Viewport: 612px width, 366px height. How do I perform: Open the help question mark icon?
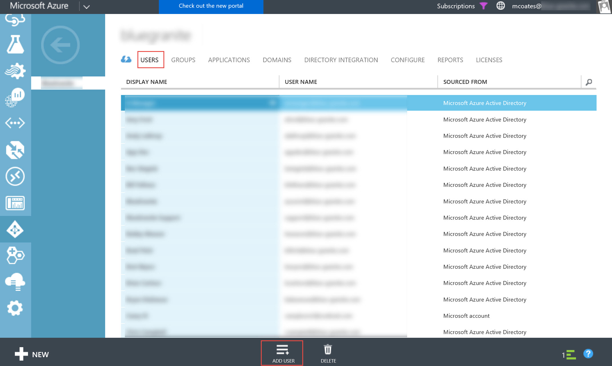click(588, 354)
